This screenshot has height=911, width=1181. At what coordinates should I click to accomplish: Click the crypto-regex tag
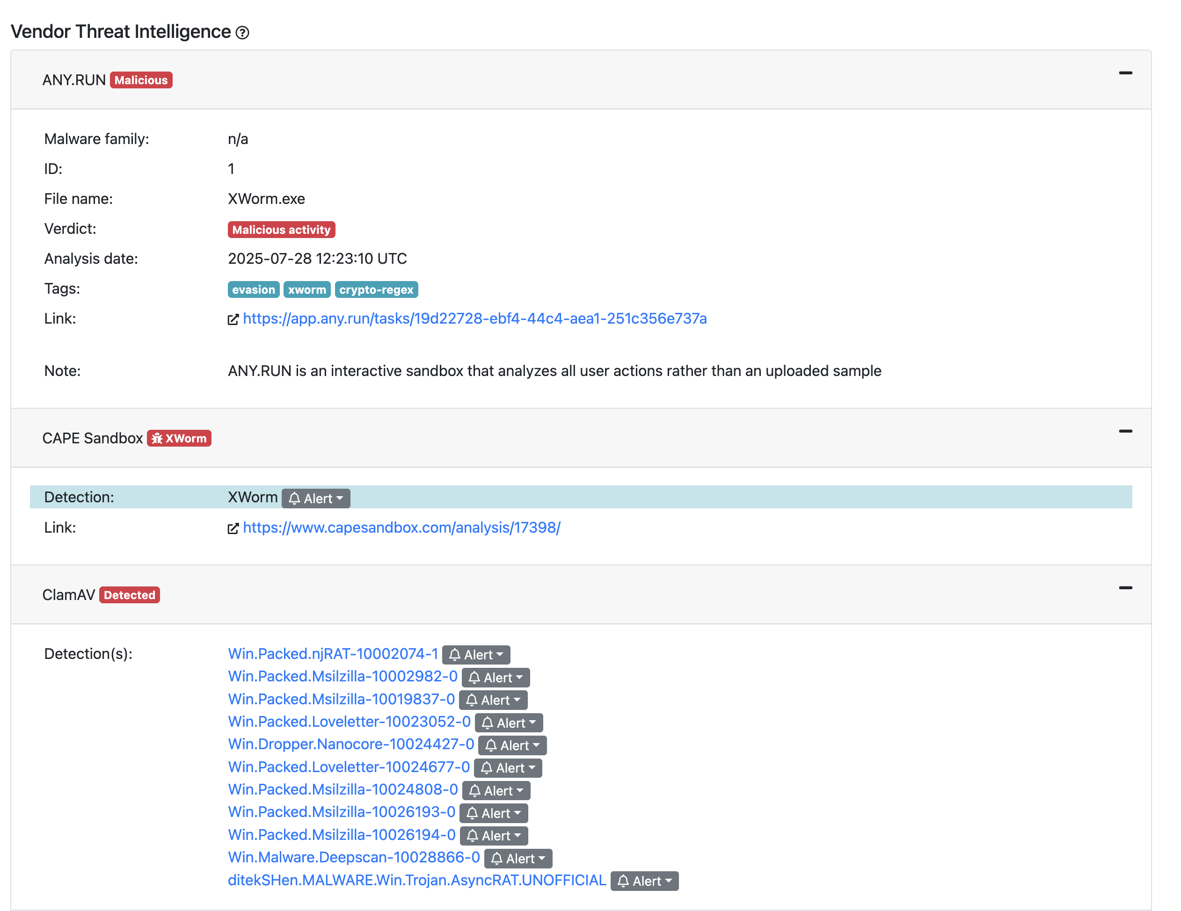(376, 289)
